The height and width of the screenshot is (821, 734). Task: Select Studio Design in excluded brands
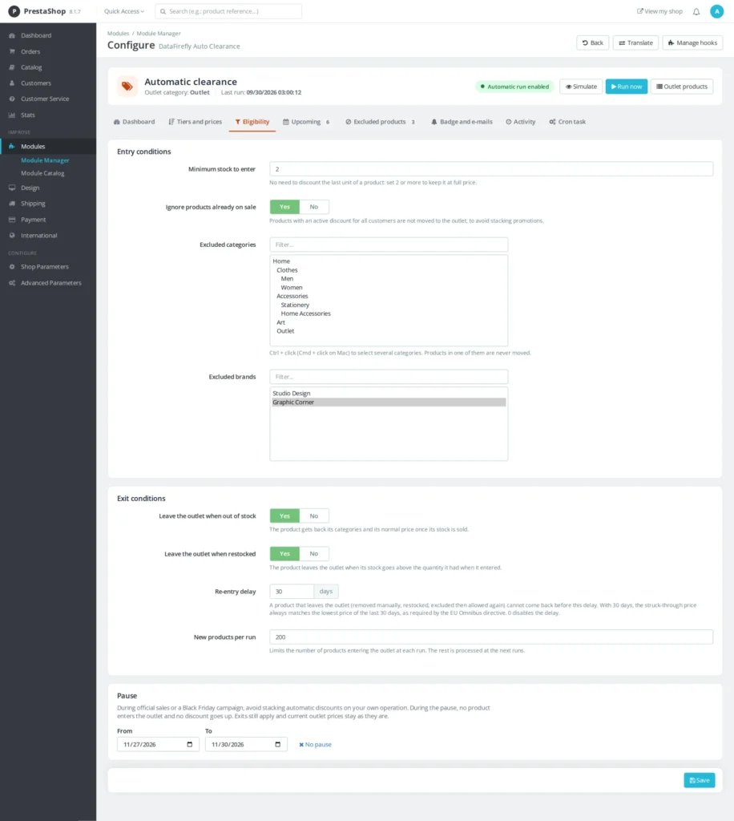click(x=389, y=393)
